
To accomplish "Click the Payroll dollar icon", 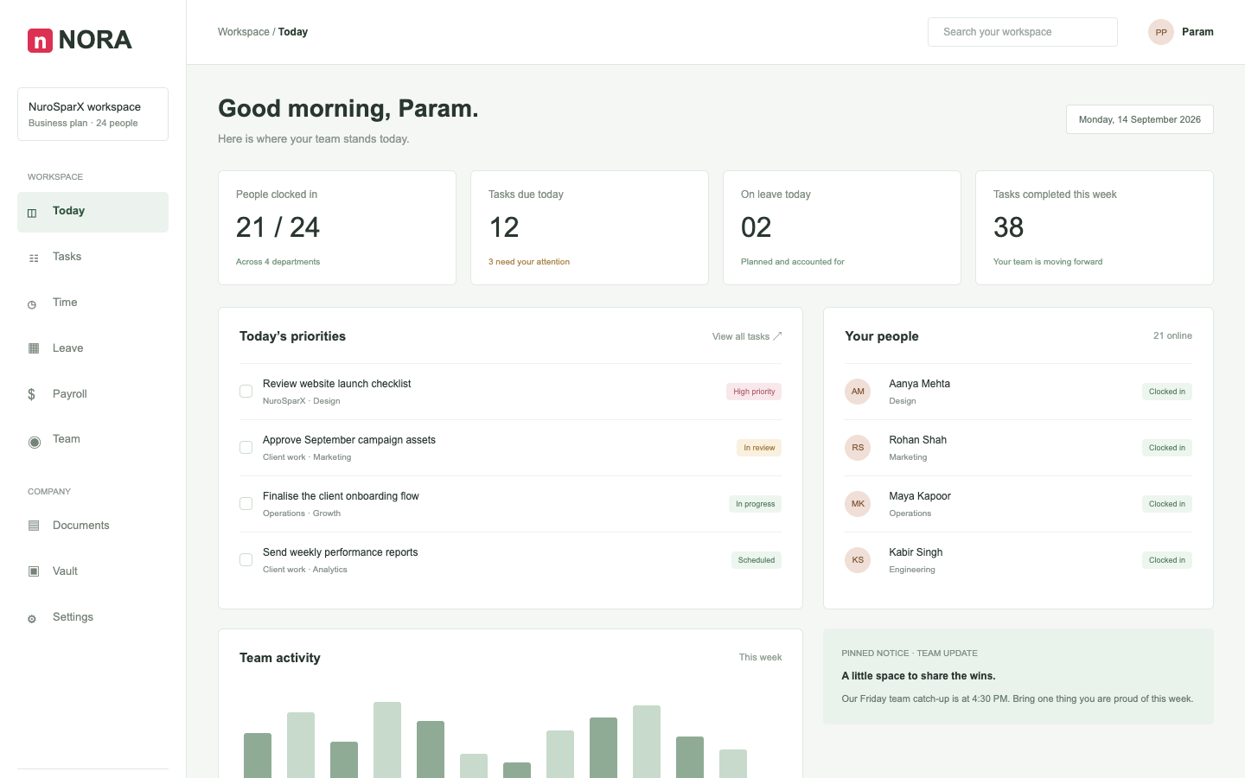I will coord(31,394).
